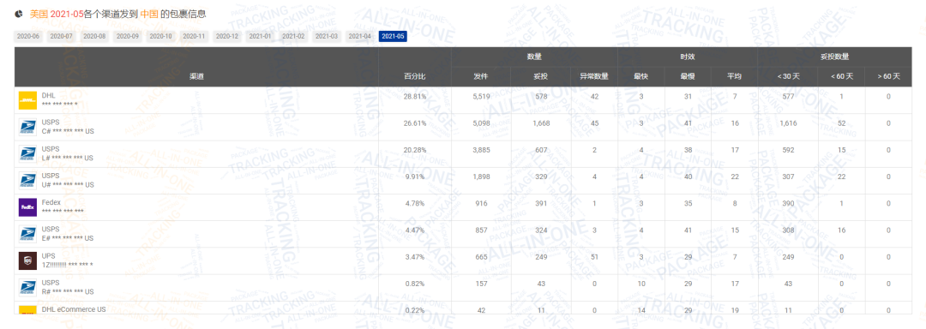Select the 2020-12 month tab
Viewport: 926px width, 329px height.
[226, 37]
